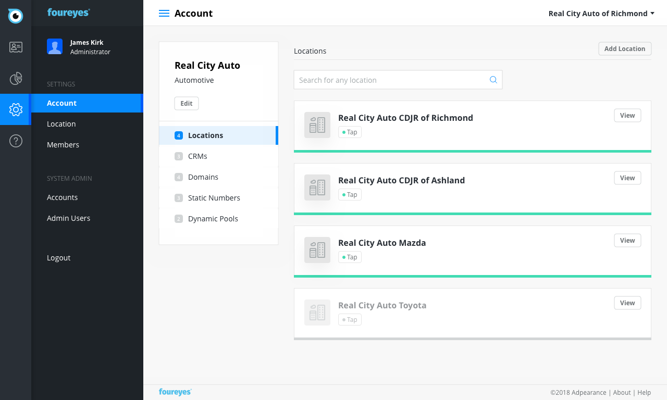Click the CRMs count badge
This screenshot has width=667, height=400.
(x=179, y=156)
